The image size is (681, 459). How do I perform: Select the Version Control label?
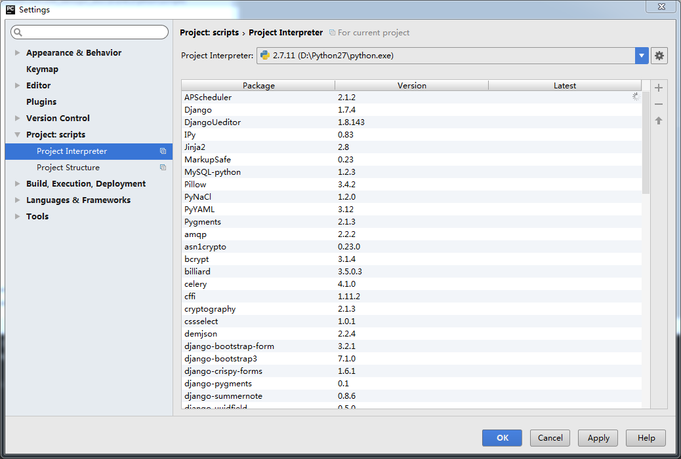pos(58,118)
